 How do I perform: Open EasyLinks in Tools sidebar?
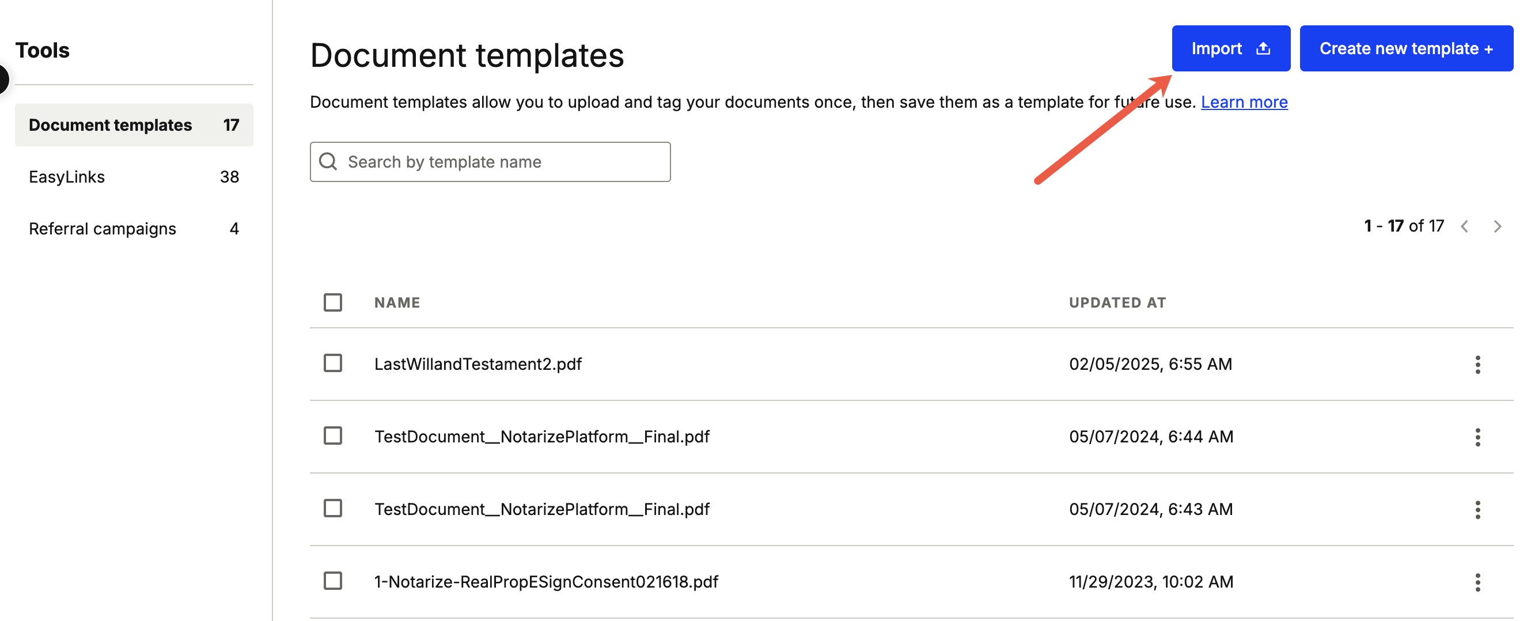134,176
